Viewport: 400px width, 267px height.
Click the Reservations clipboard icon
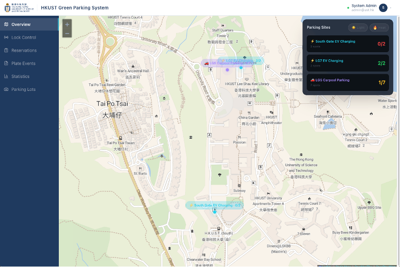[6, 51]
